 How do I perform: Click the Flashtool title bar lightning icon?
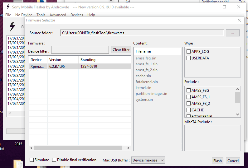(8, 7)
